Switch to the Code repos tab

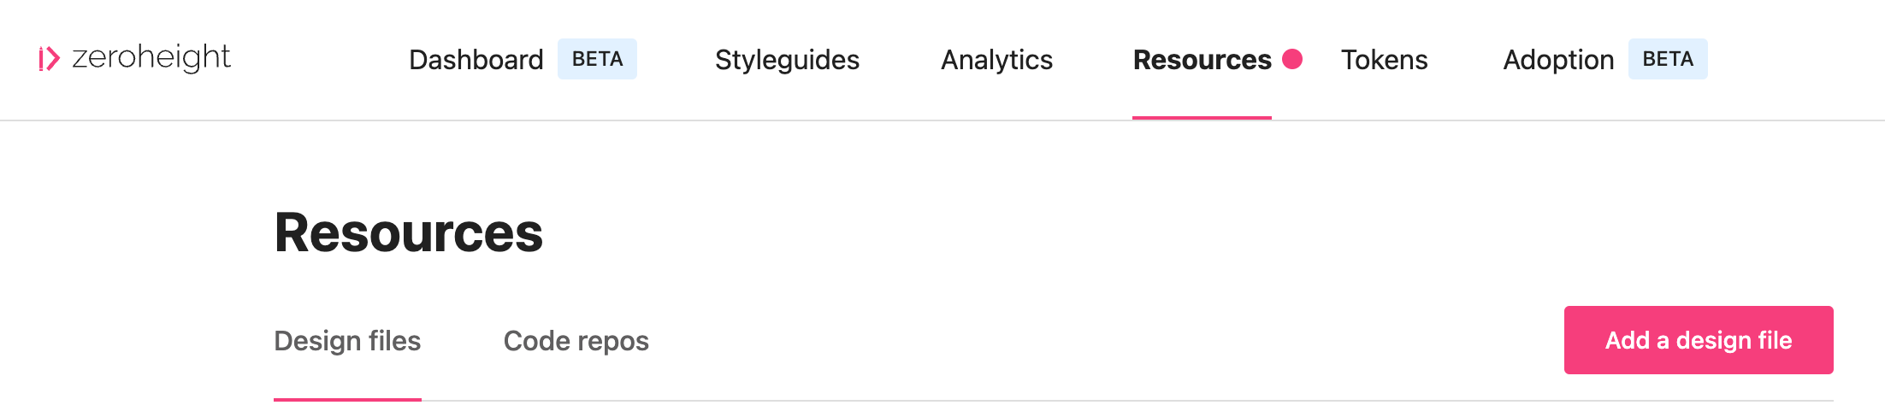click(576, 341)
